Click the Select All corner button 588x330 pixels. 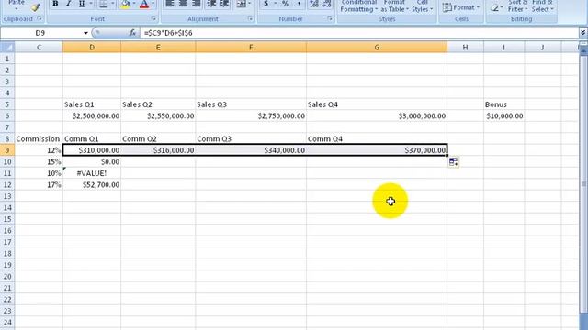(x=7, y=47)
